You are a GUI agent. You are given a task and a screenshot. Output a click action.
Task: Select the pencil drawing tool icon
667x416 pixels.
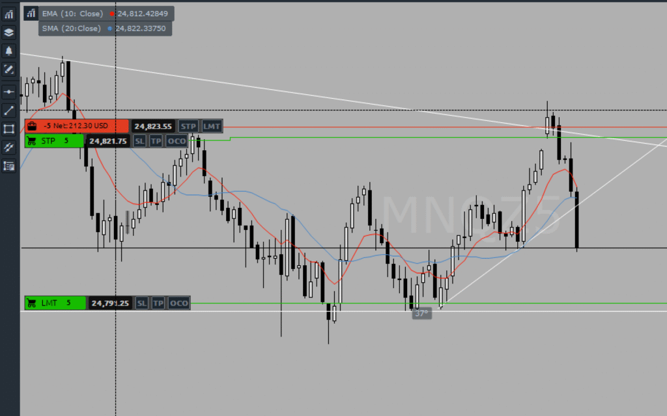coord(9,69)
